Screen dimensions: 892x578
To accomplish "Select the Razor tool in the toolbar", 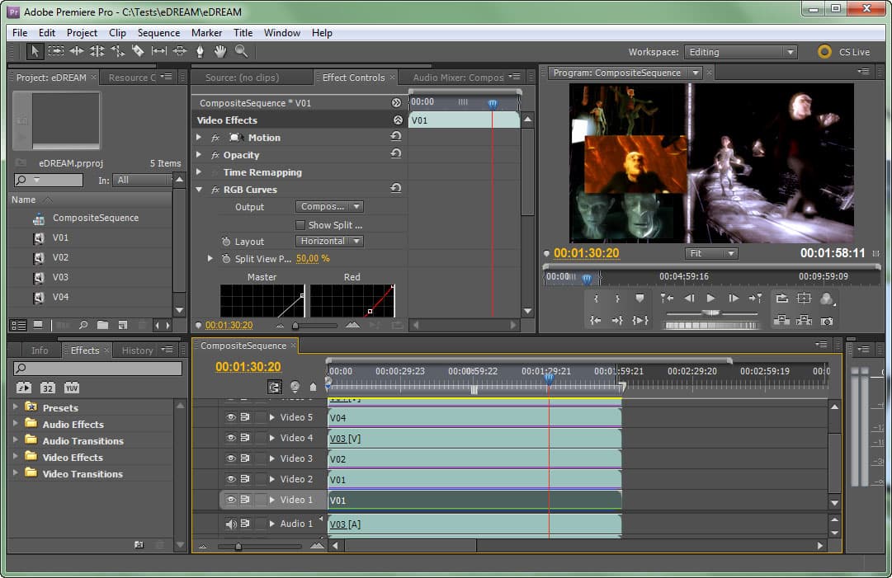I will tap(138, 51).
